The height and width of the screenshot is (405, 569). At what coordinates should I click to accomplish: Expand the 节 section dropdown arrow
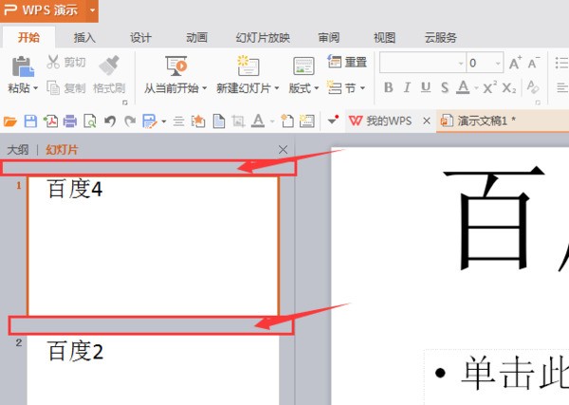pyautogui.click(x=362, y=88)
